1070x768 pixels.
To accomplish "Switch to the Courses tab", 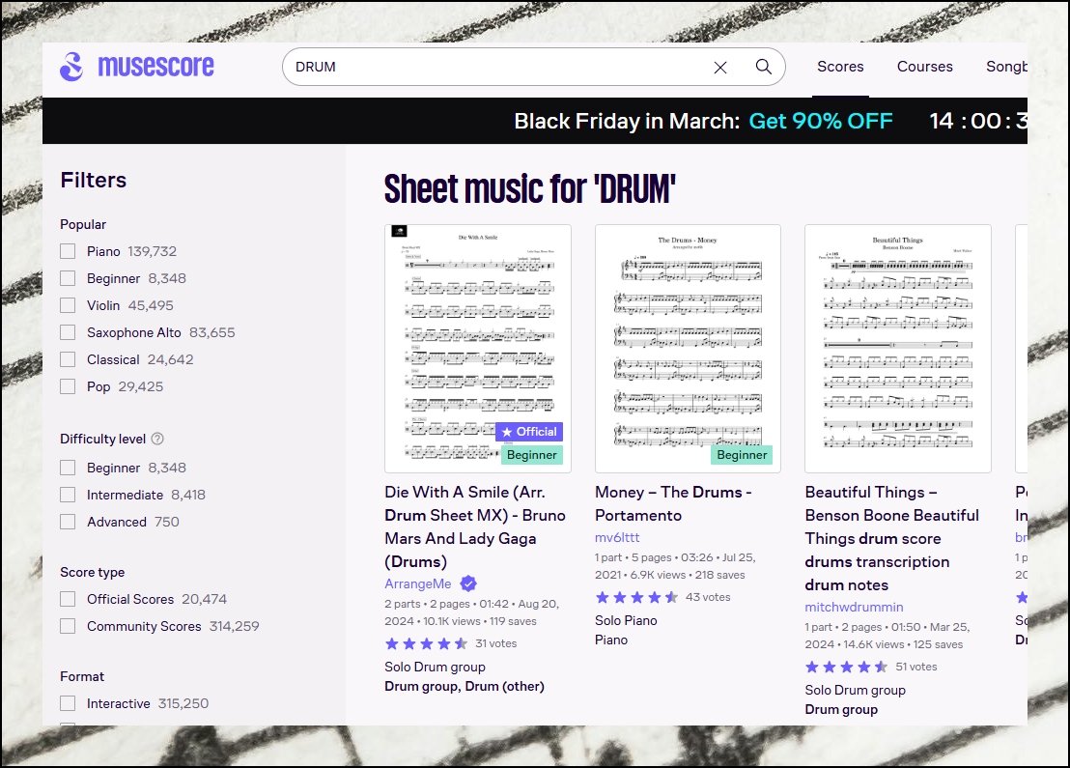I will pyautogui.click(x=924, y=67).
